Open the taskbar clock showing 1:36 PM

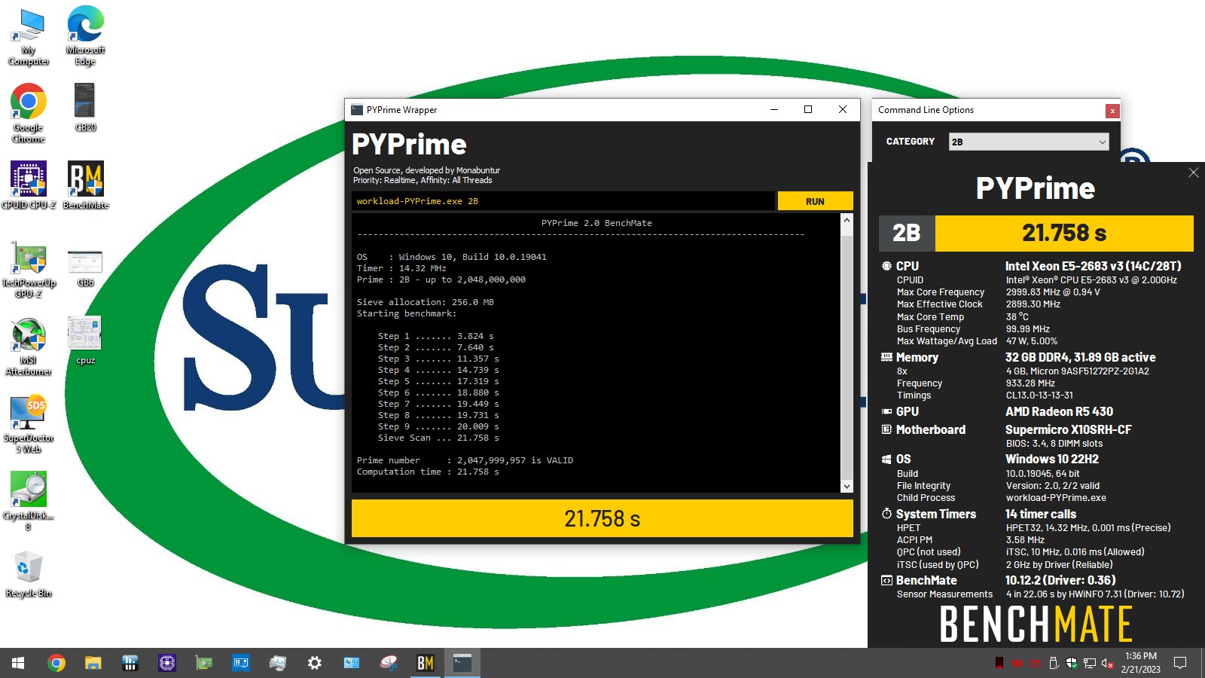point(1140,663)
